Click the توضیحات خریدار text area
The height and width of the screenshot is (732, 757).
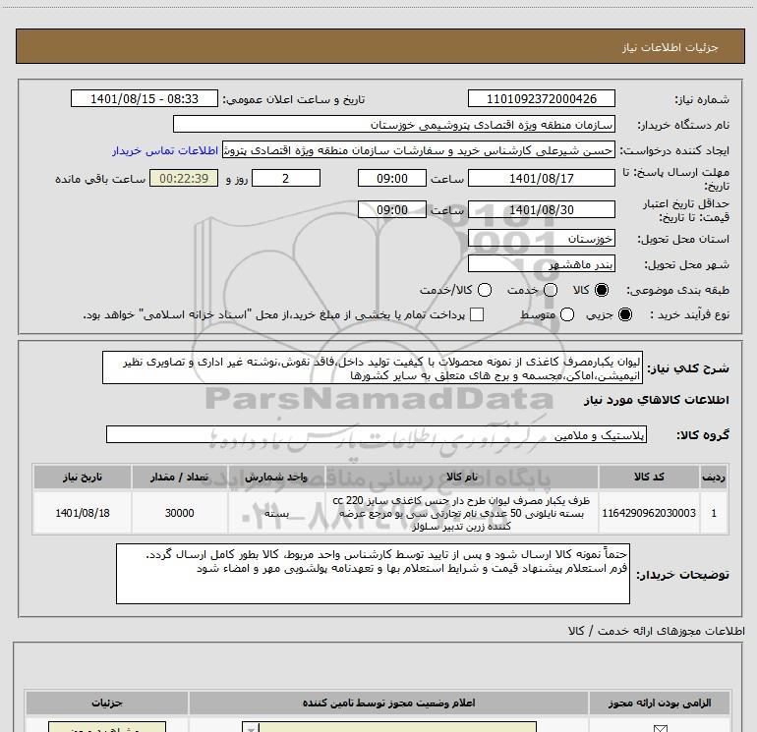pyautogui.click(x=373, y=574)
